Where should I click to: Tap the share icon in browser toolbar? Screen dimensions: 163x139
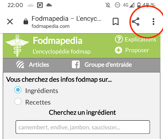click(x=136, y=22)
